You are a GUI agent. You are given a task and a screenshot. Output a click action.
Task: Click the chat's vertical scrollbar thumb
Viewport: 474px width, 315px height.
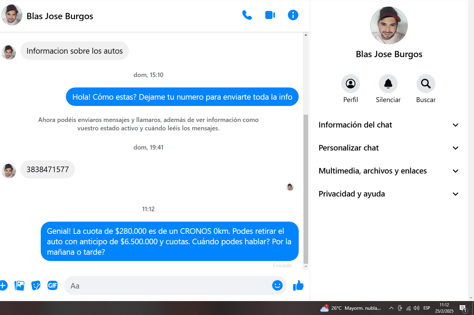[306, 188]
